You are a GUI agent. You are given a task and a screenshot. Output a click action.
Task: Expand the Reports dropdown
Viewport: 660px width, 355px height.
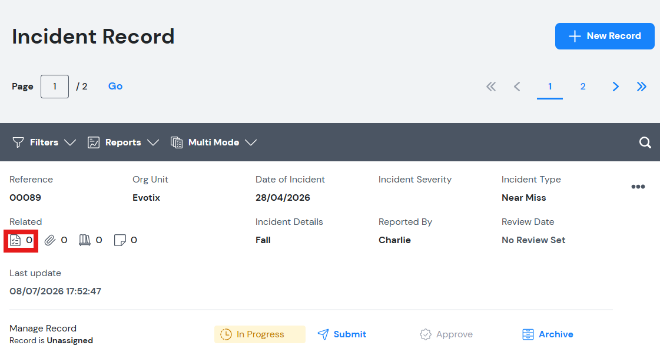(x=123, y=142)
